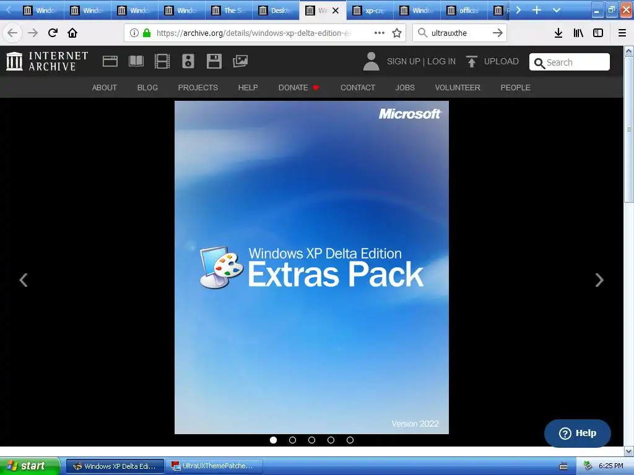
Task: Open Internet Archive web section icon
Action: click(110, 61)
